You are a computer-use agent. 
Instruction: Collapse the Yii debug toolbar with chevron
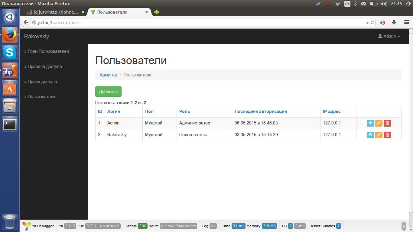coord(404,226)
